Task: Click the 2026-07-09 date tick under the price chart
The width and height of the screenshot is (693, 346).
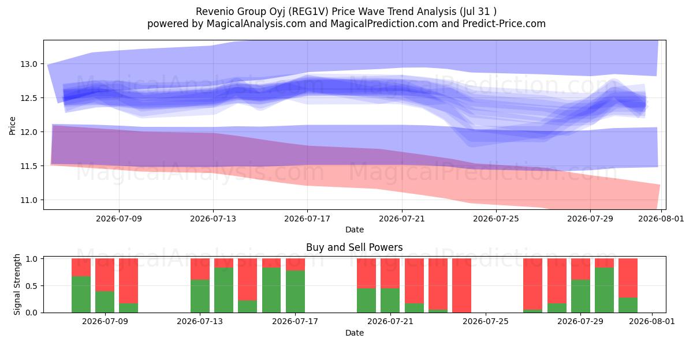Action: pyautogui.click(x=119, y=218)
